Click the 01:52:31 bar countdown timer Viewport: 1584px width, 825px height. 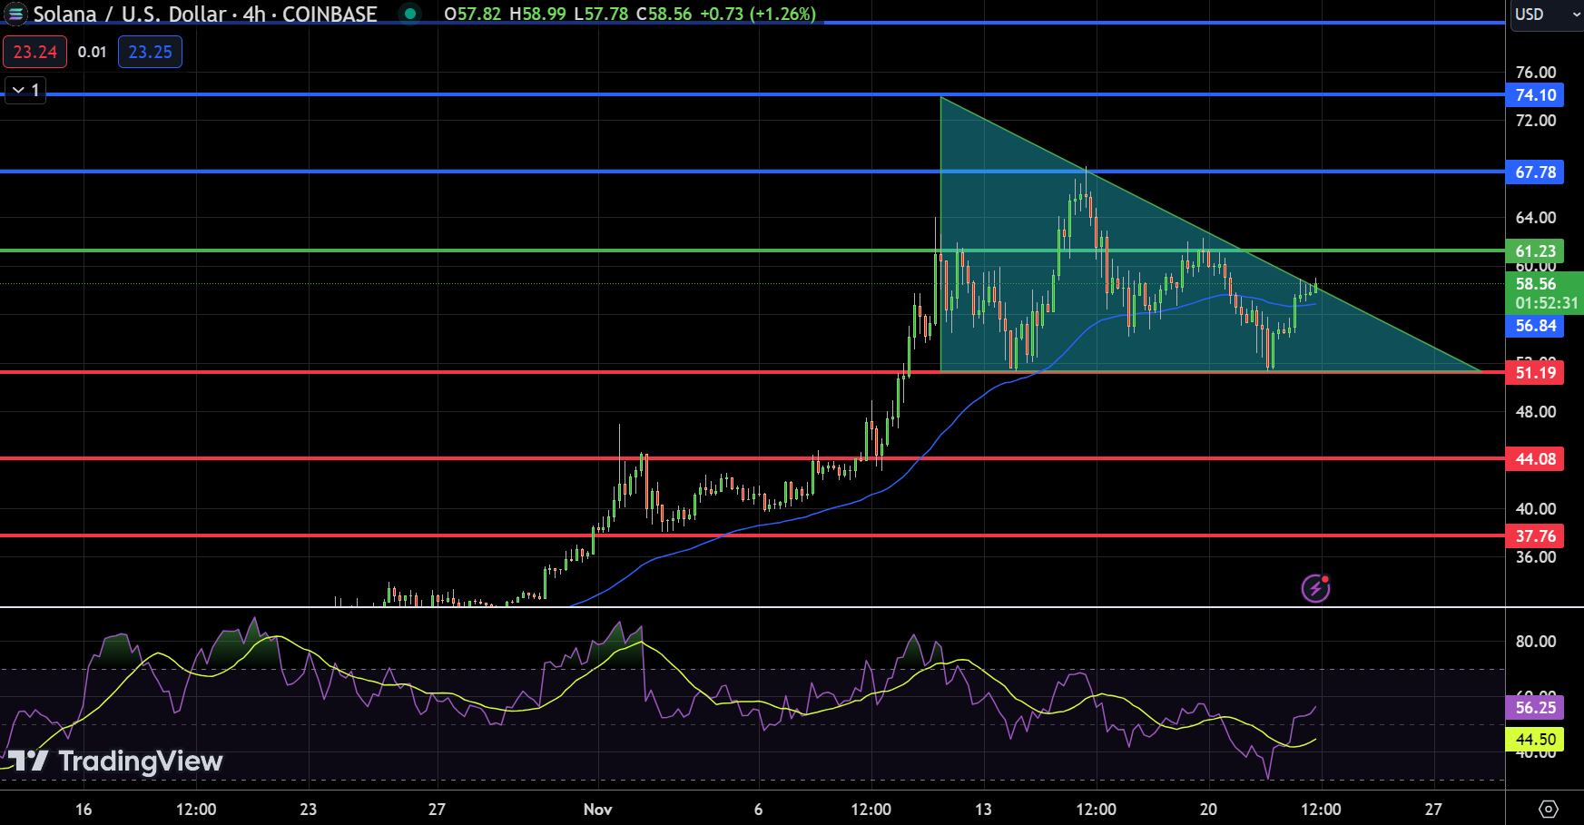point(1546,303)
